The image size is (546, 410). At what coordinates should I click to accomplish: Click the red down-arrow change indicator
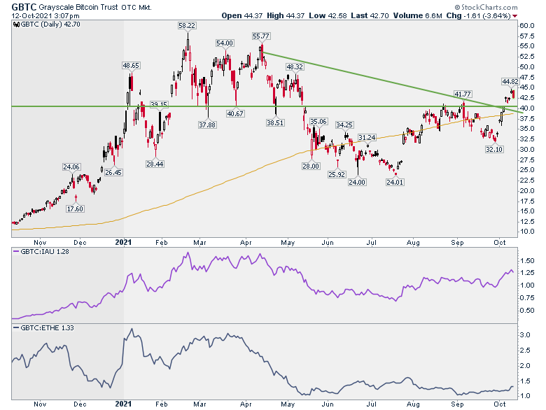coord(514,16)
